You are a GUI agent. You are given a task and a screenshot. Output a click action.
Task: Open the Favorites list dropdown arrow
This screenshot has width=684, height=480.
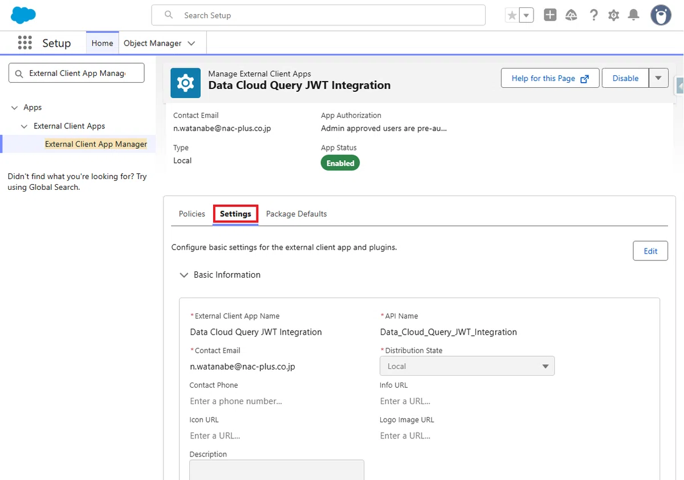[x=527, y=15]
